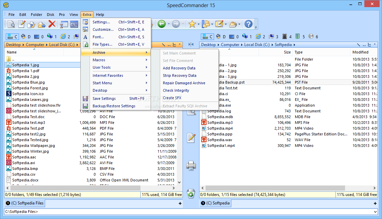Open location 2 Internet Explorer icon, right panel

coord(260,37)
